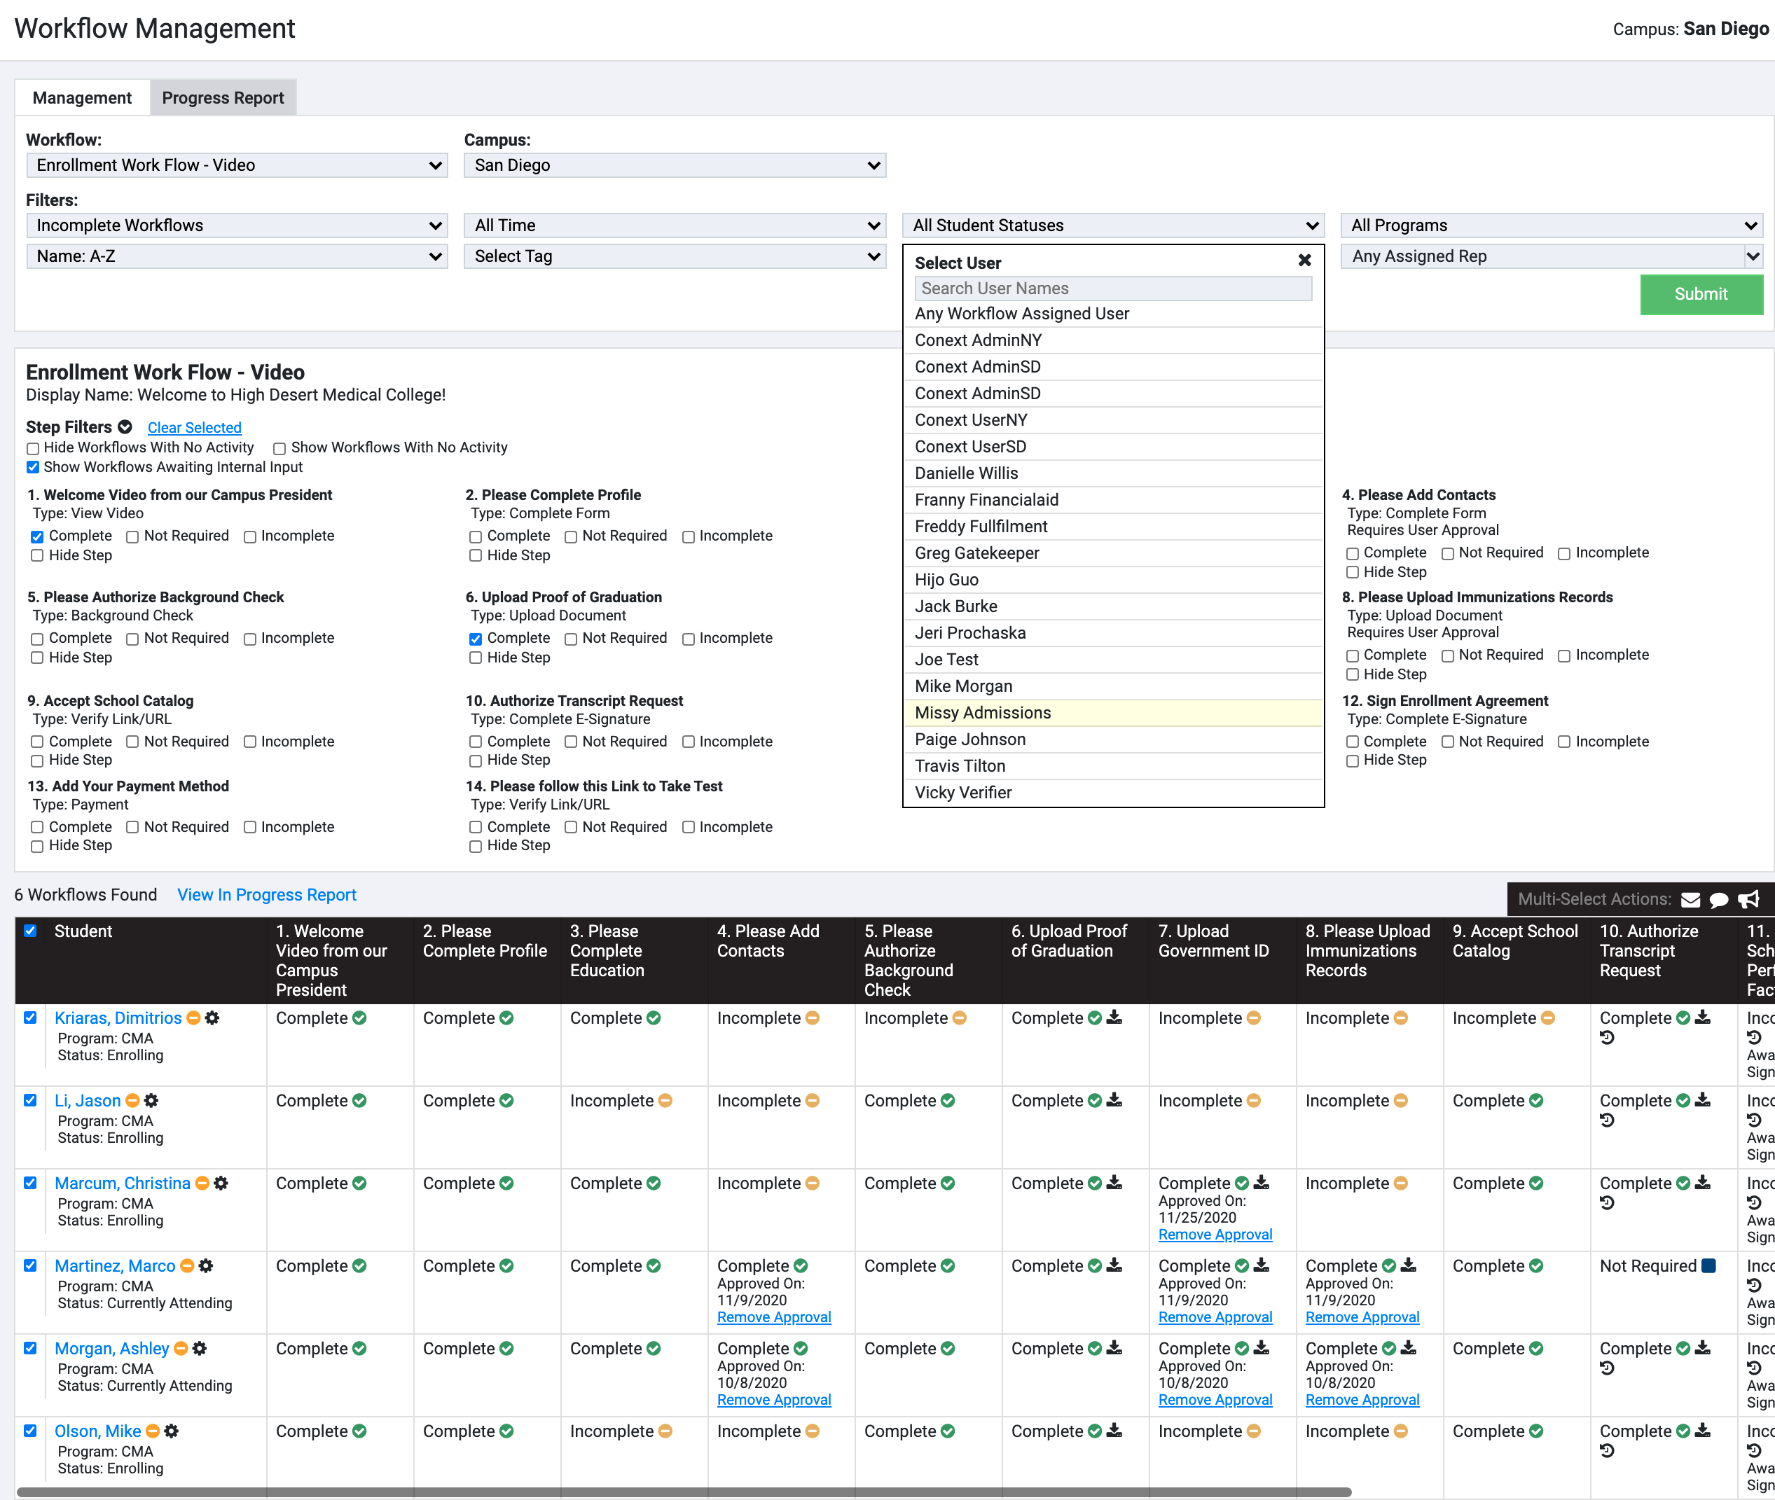Open the Workflow dropdown showing Enrollment Work Flow - Video
This screenshot has height=1500, width=1775.
237,165
